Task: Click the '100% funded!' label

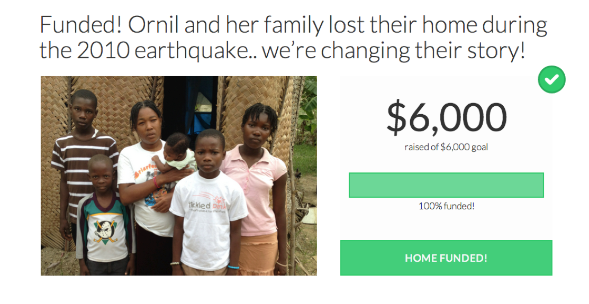Action: pos(446,206)
